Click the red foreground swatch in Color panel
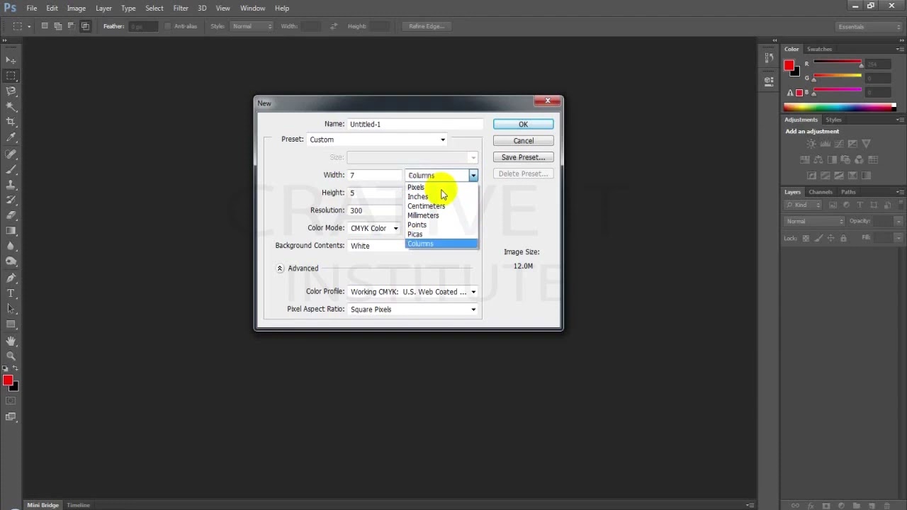The image size is (907, 510). 789,65
